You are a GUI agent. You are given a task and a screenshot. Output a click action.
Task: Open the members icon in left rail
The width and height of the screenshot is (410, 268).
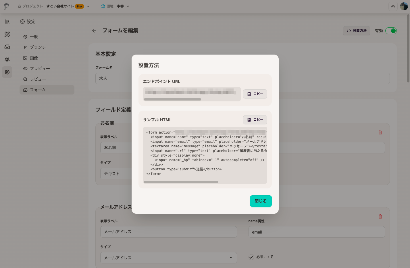click(7, 59)
